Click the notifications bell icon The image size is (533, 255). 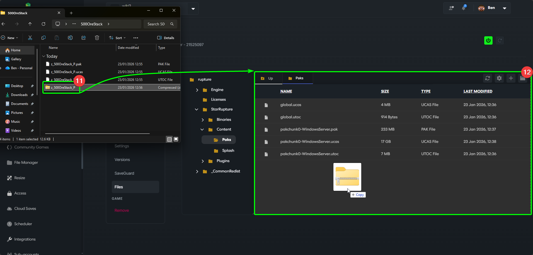464,8
